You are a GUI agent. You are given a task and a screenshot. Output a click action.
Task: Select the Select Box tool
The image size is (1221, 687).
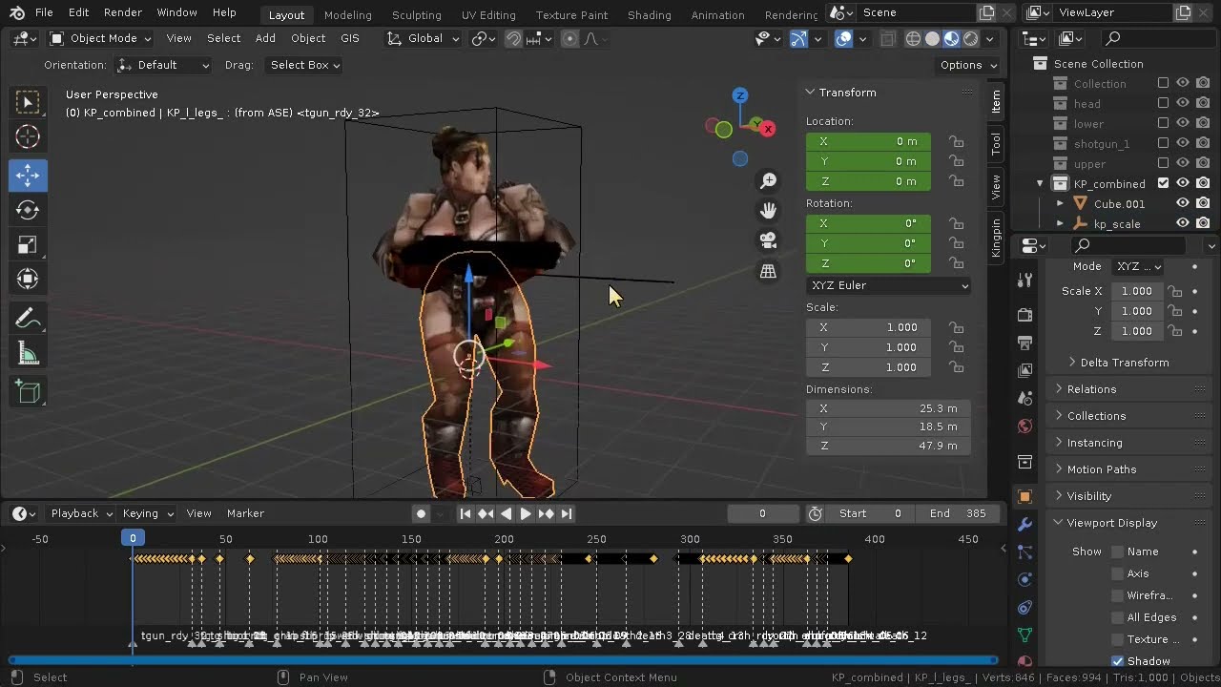pos(28,102)
